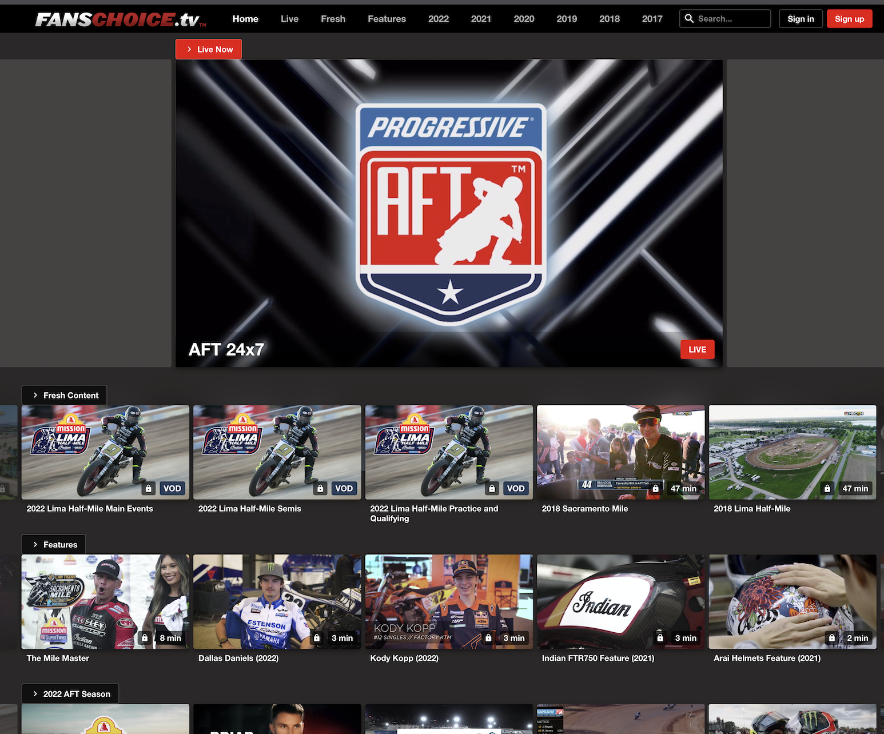Open Lima Half-Mile Practice and Qualifying thumbnail
884x734 pixels.
pyautogui.click(x=449, y=452)
